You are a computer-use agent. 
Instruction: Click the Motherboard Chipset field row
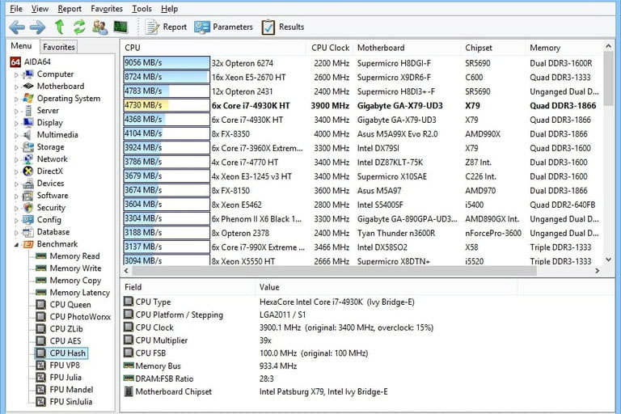(x=369, y=392)
